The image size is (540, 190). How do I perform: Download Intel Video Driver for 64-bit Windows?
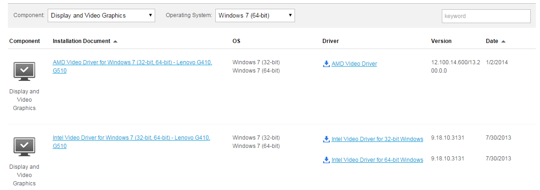coord(377,160)
